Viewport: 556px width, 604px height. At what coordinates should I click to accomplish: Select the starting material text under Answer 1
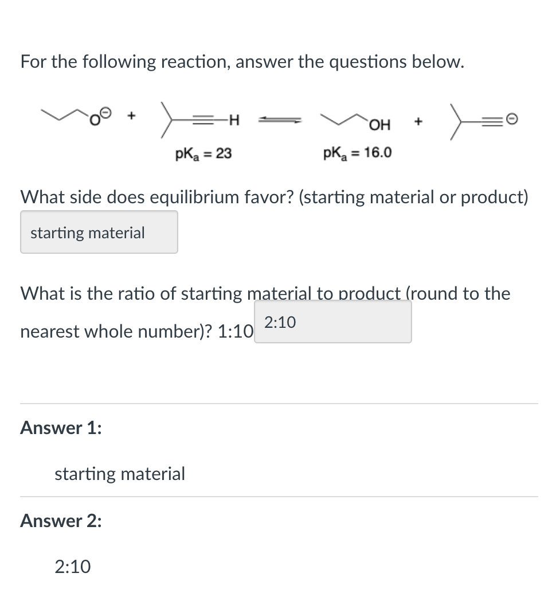(120, 474)
